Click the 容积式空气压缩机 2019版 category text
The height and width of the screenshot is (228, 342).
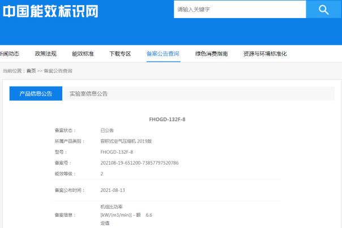tap(127, 141)
